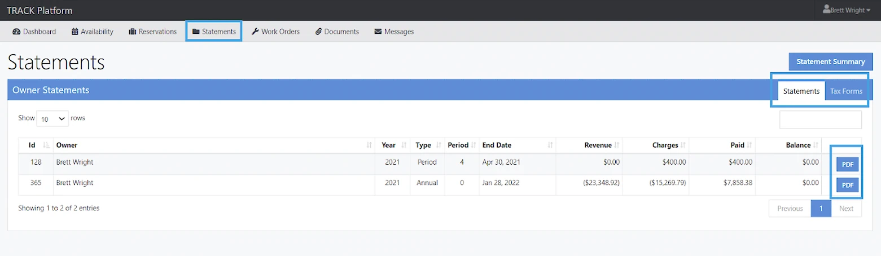Viewport: 881px width, 256px height.
Task: Switch to the Tax Forms tab
Action: coord(845,91)
